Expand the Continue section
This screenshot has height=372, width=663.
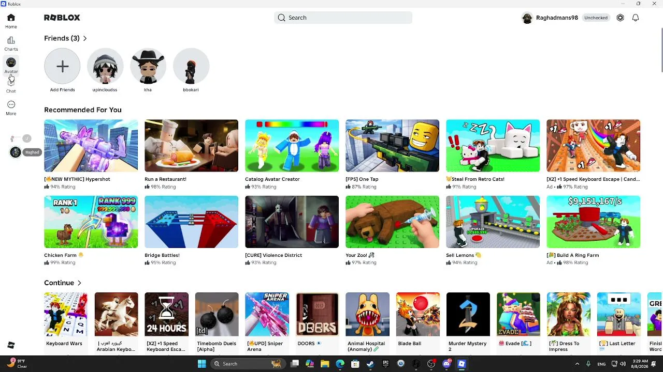[63, 283]
